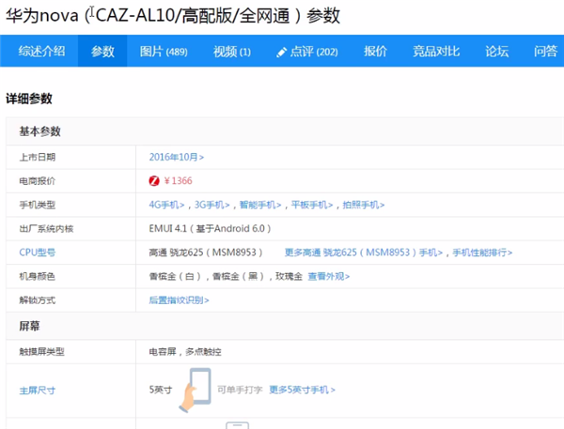The height and width of the screenshot is (429, 564).
Task: Open the 竞品对比 tab
Action: tap(436, 51)
